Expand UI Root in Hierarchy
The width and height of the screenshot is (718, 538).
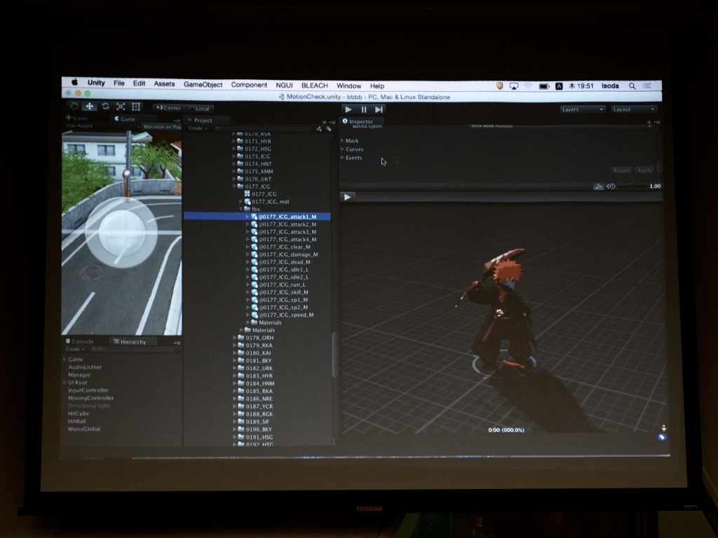[65, 382]
